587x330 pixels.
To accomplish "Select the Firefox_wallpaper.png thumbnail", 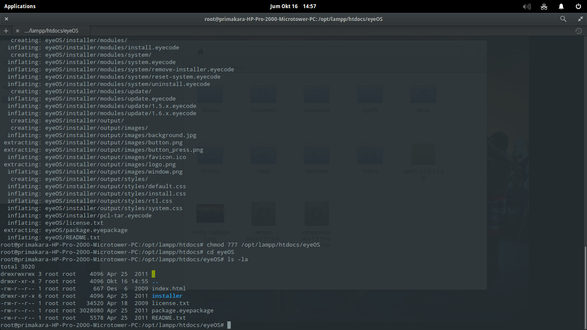I will [210, 214].
